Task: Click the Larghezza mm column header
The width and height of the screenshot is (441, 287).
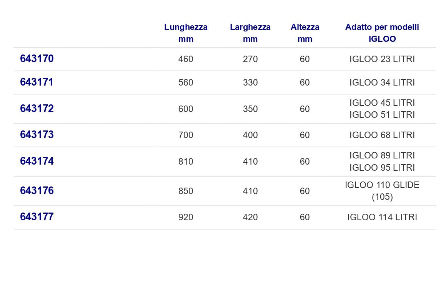Action: coord(250,33)
